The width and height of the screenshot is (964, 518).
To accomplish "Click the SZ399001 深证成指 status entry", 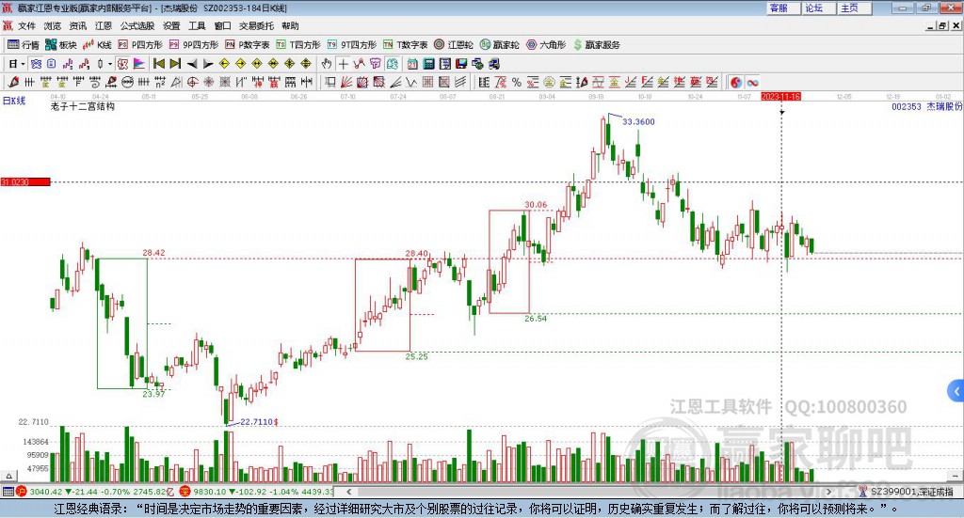I will [907, 492].
